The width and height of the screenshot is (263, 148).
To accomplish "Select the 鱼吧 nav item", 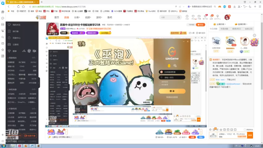I will pos(110,17).
